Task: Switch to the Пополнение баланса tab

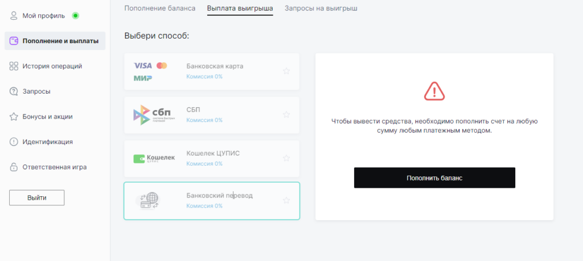Action: coord(160,8)
